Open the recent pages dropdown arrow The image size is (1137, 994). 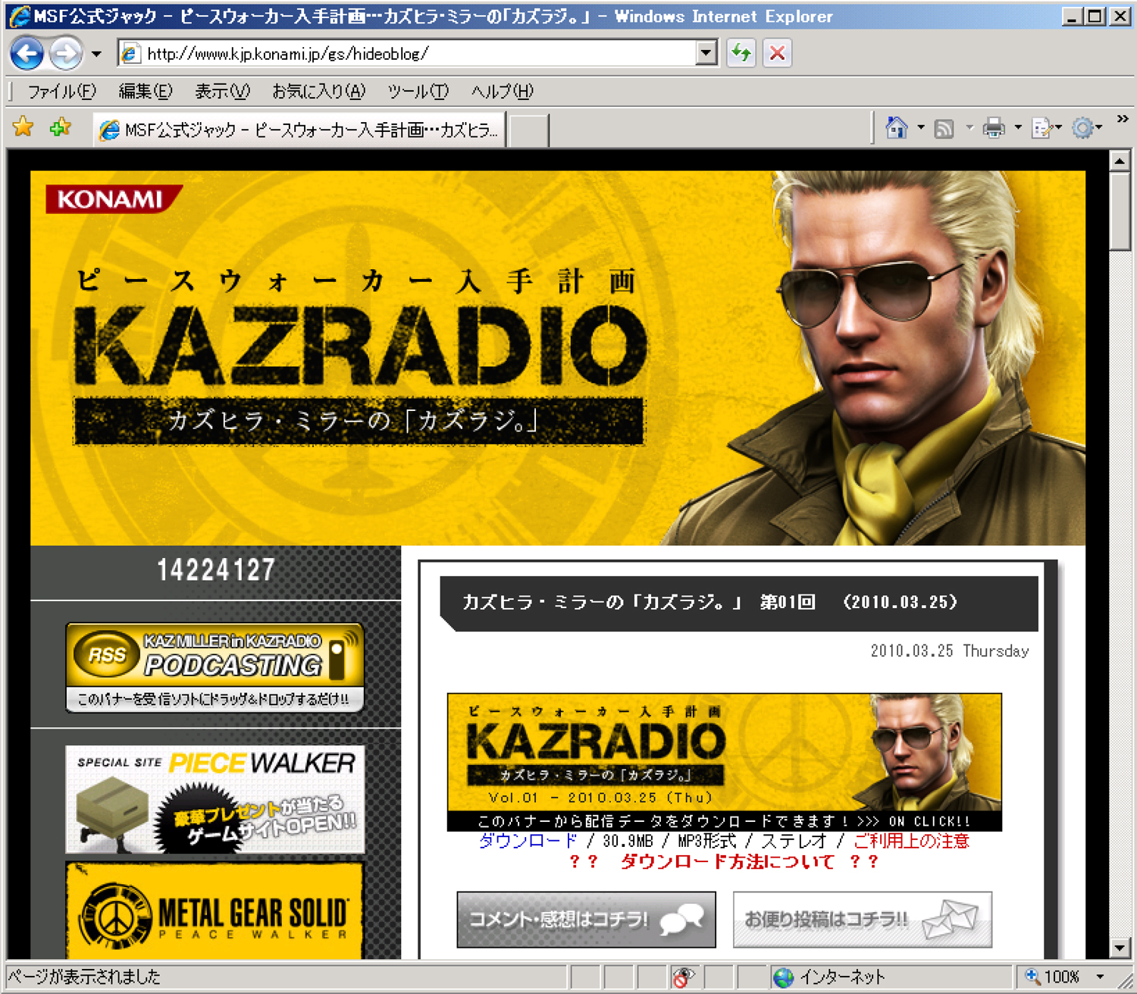click(96, 54)
